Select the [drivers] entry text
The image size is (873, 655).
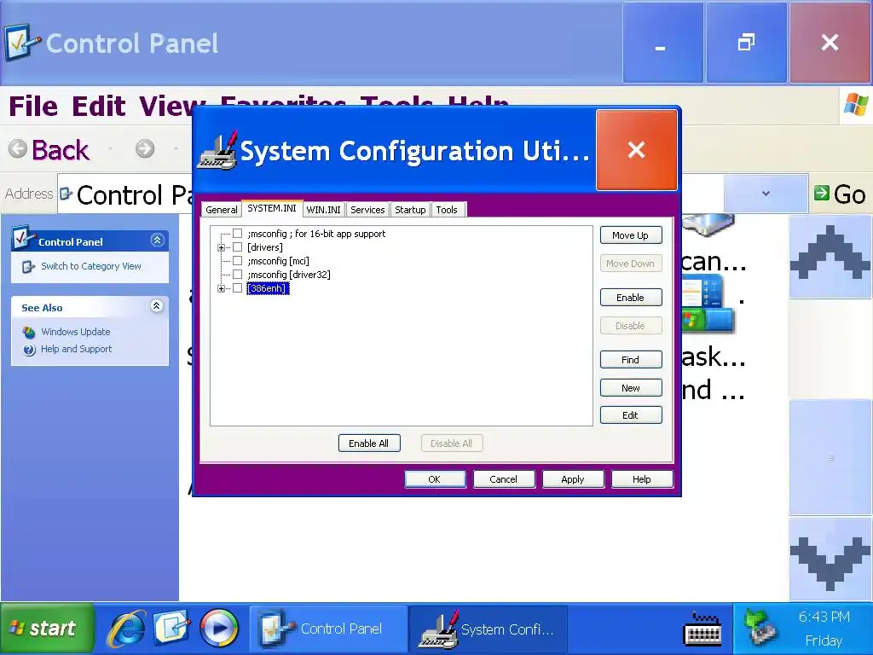[265, 247]
